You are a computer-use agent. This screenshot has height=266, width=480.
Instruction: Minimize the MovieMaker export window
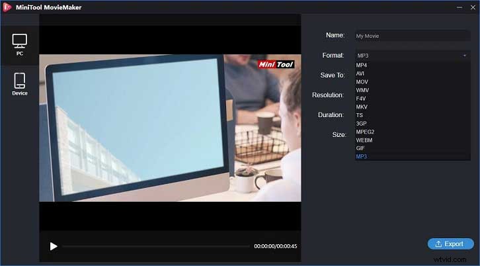pos(460,7)
